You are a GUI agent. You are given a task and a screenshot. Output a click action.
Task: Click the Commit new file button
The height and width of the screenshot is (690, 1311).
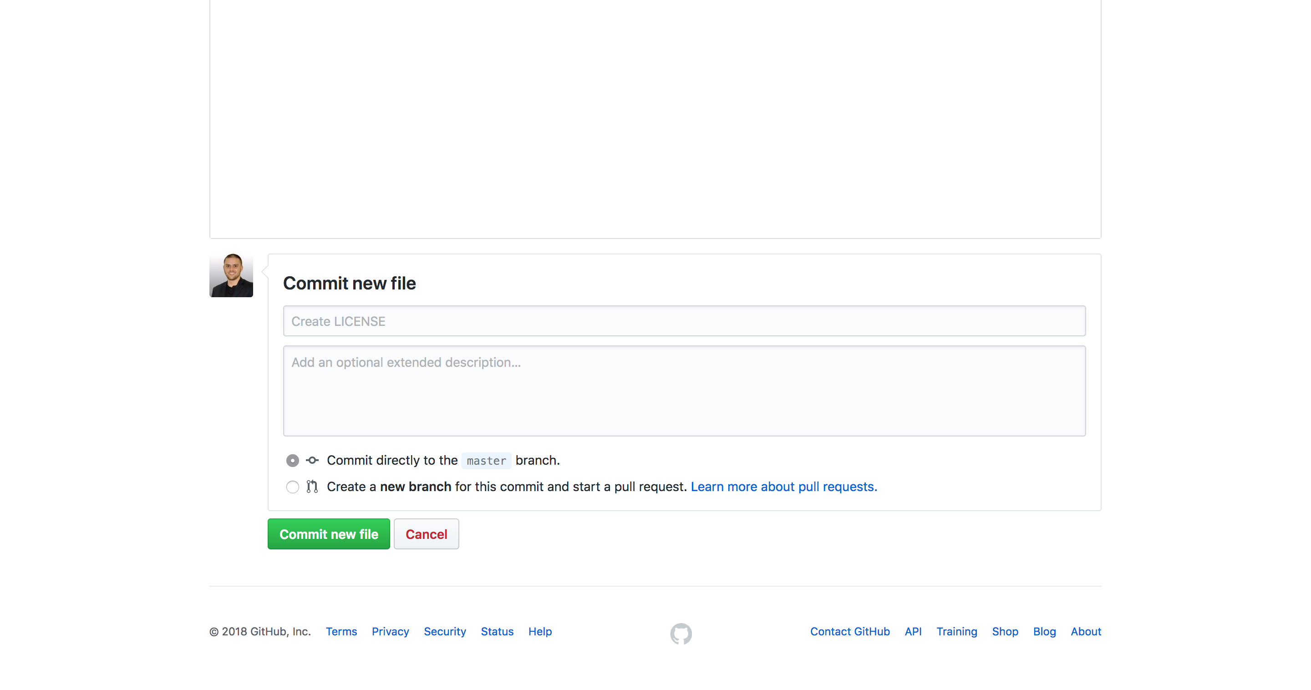click(329, 534)
